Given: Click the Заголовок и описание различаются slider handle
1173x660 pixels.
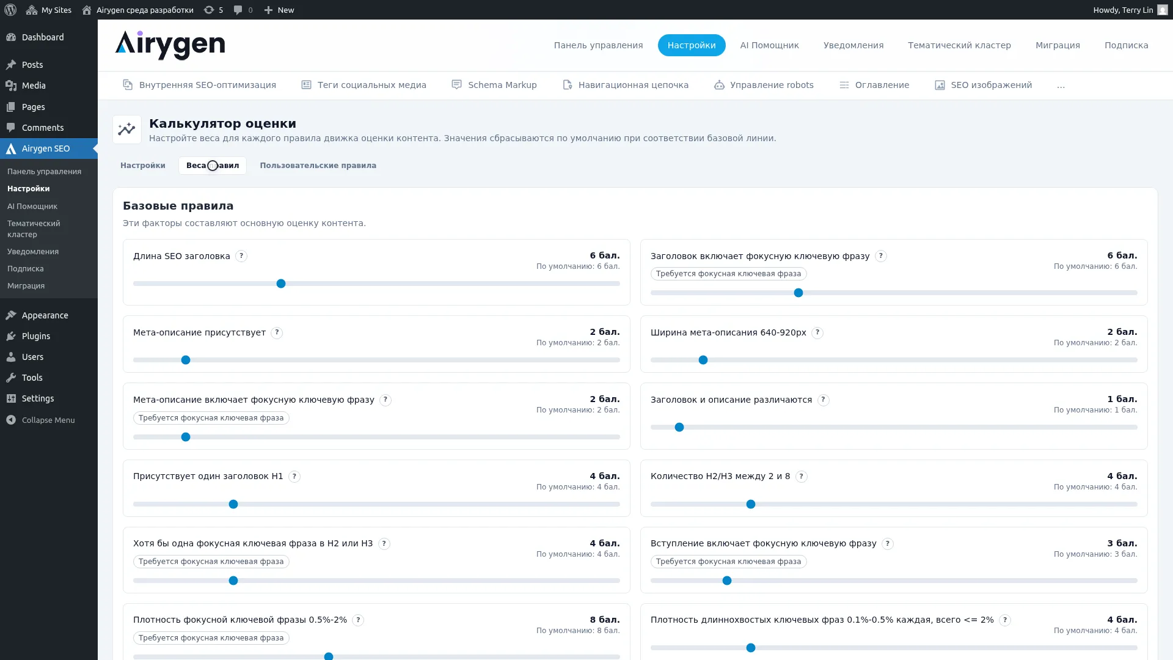Looking at the screenshot, I should pyautogui.click(x=679, y=427).
